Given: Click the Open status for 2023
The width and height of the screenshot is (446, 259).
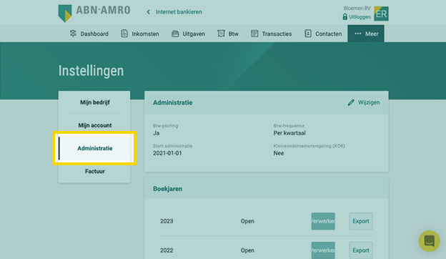Looking at the screenshot, I should tap(247, 221).
